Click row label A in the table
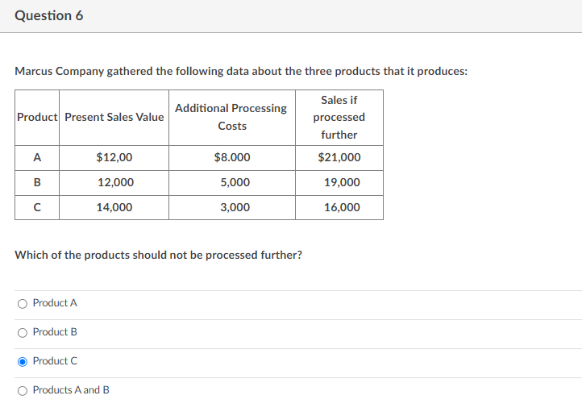Screen dimensions: 582x412 pos(37,158)
